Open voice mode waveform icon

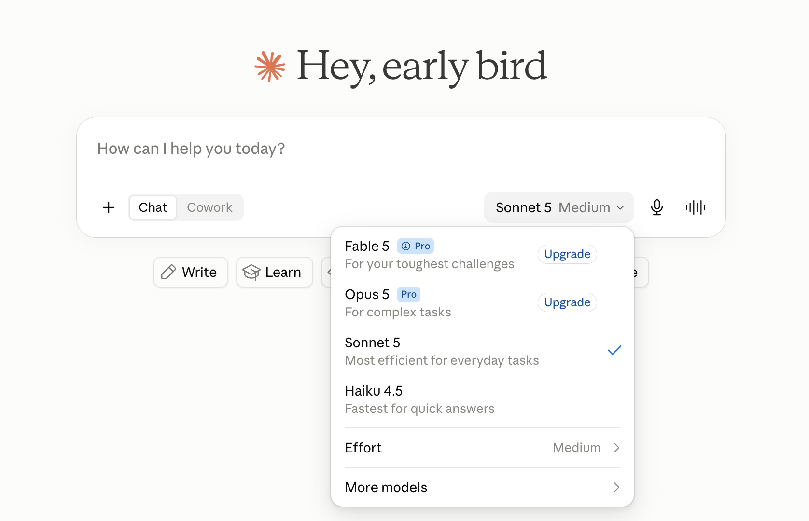695,207
